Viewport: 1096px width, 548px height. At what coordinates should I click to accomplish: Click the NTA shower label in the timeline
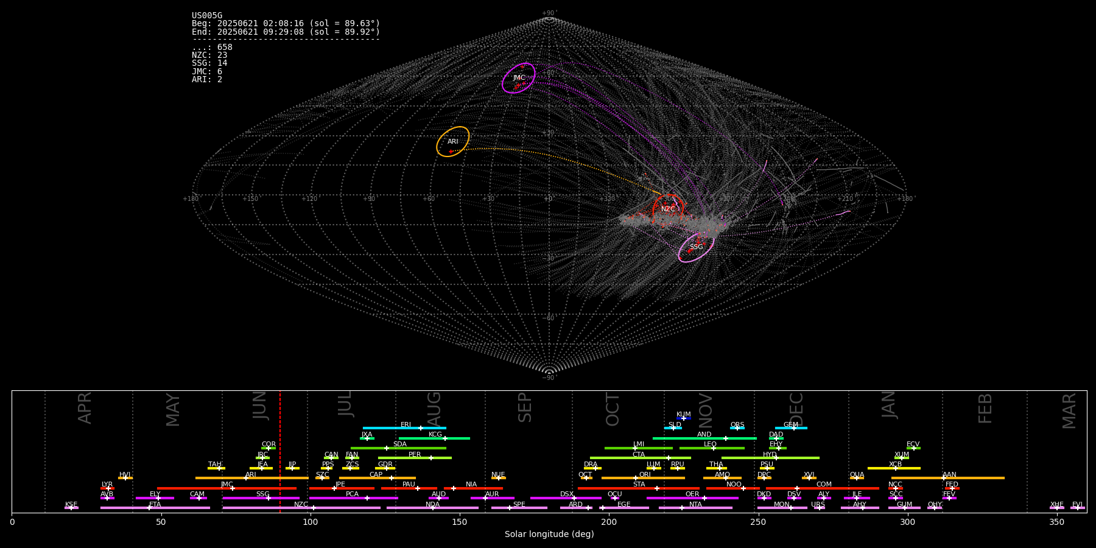(x=695, y=505)
